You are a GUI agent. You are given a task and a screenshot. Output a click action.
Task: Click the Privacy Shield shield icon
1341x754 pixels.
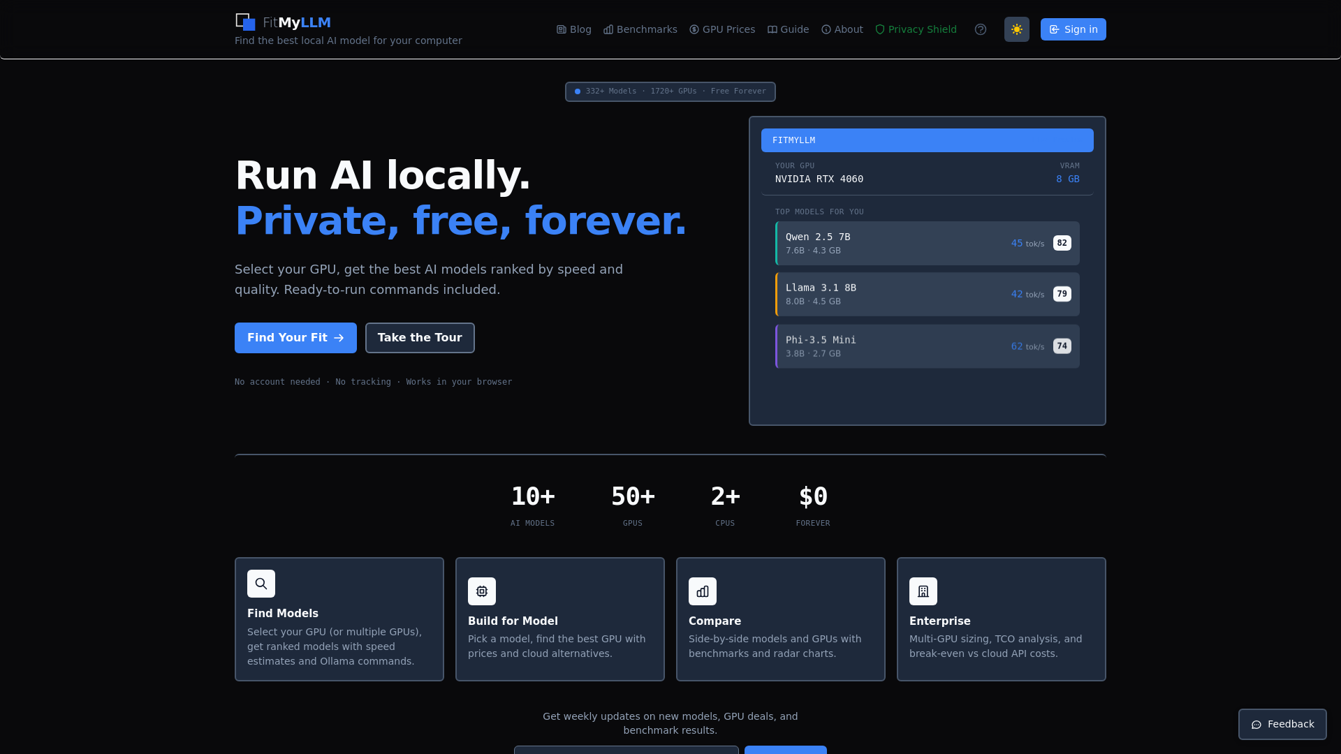coord(880,29)
